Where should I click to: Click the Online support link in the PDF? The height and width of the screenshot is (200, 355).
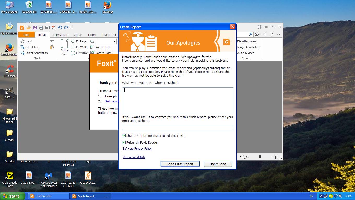111,101
